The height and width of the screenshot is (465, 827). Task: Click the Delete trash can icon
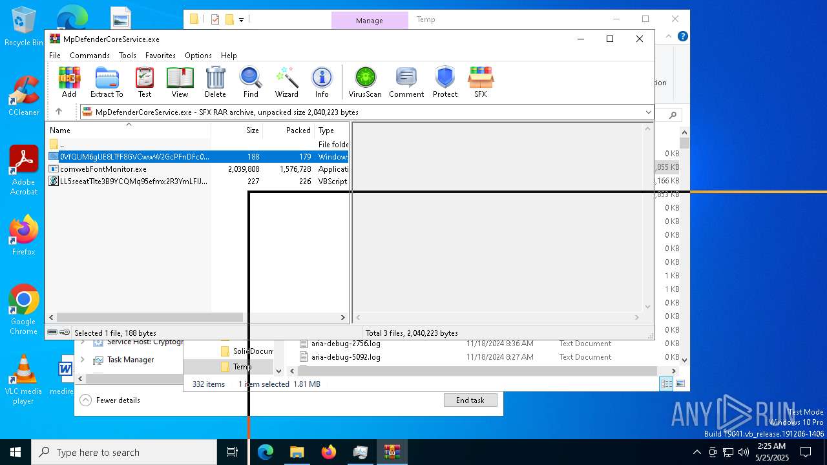pyautogui.click(x=215, y=82)
